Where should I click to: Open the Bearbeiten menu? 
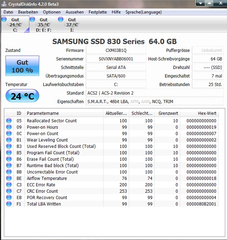click(x=28, y=12)
